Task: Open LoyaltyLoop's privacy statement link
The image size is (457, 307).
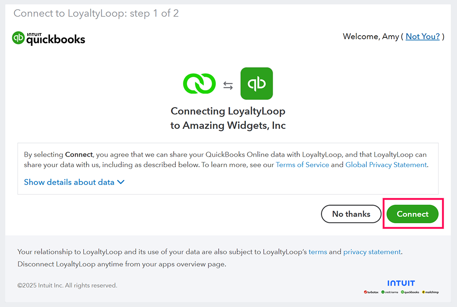Action: point(372,252)
